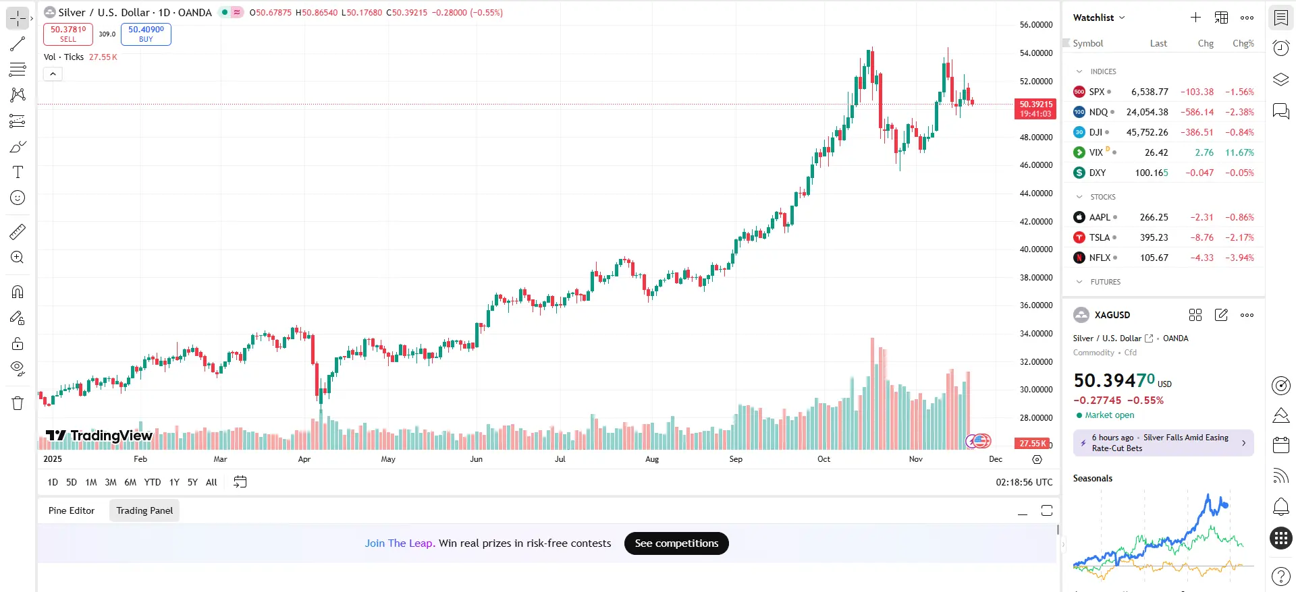Viewport: 1296px width, 592px height.
Task: Toggle Magnet mode for drawings
Action: [17, 291]
